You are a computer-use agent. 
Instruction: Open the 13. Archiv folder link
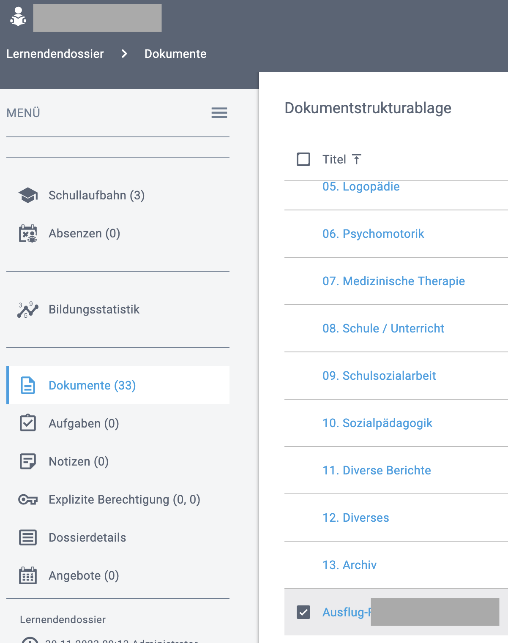[349, 565]
